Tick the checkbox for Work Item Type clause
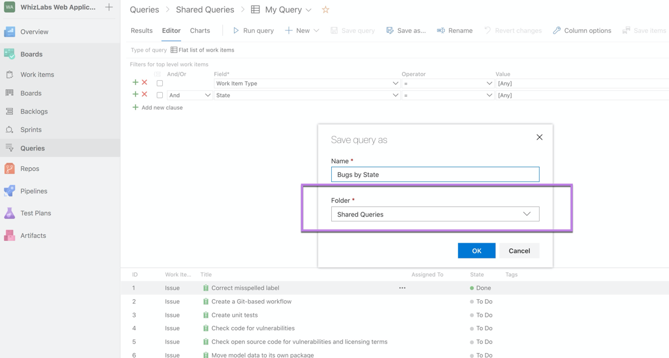 [x=160, y=84]
